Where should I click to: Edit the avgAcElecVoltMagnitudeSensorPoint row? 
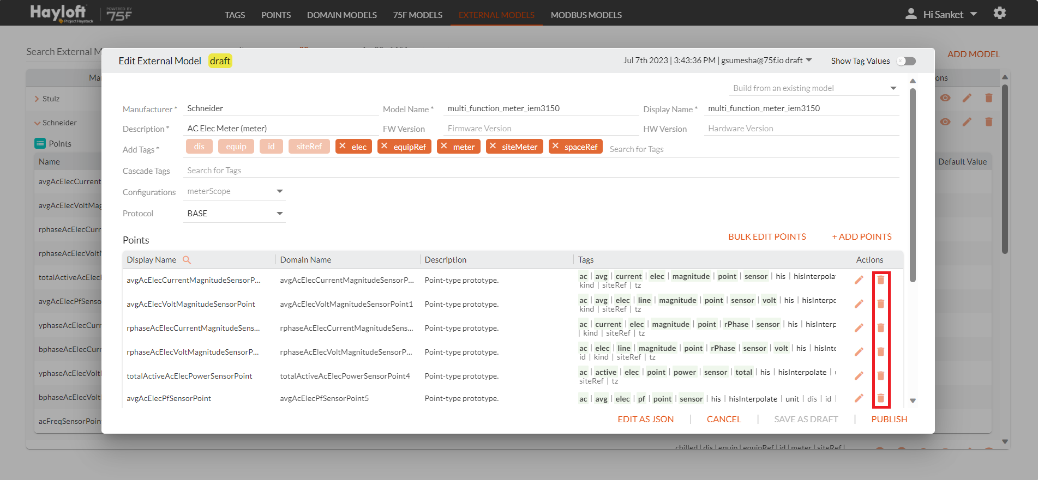[x=859, y=304]
